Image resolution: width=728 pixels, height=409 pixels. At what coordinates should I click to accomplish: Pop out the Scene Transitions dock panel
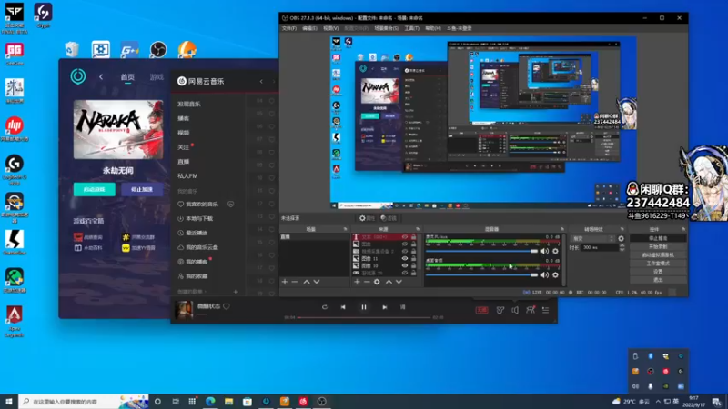[x=622, y=229]
